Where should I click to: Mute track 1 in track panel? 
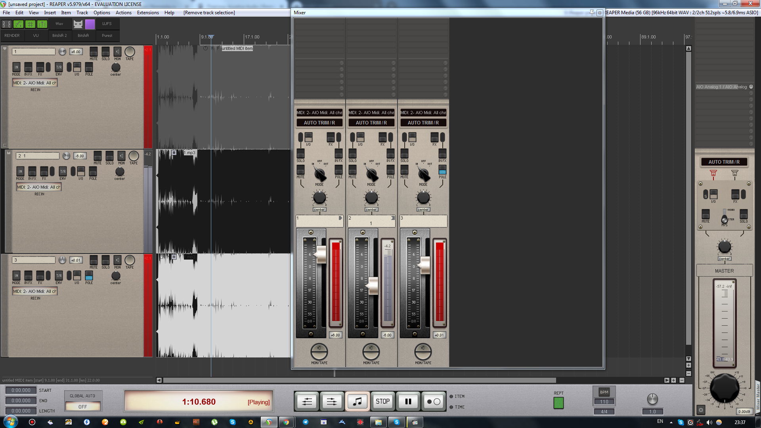tap(94, 52)
